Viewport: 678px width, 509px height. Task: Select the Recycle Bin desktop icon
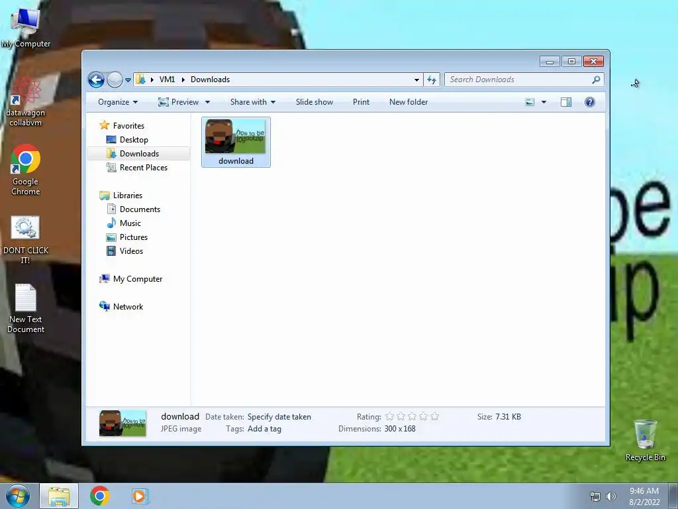click(645, 440)
